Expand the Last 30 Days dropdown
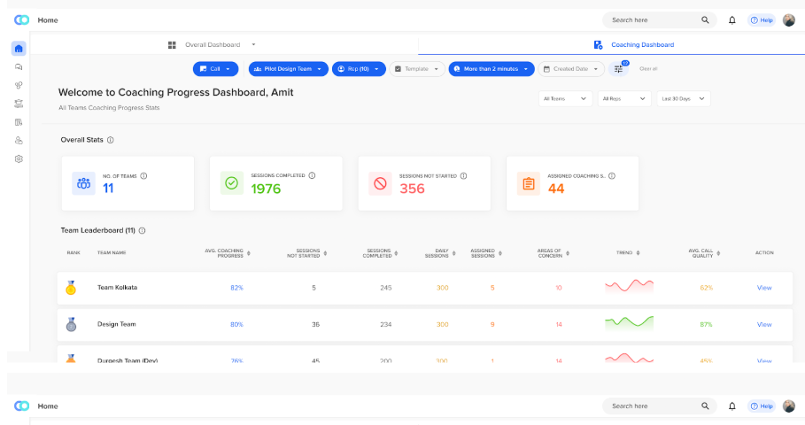 [x=684, y=98]
